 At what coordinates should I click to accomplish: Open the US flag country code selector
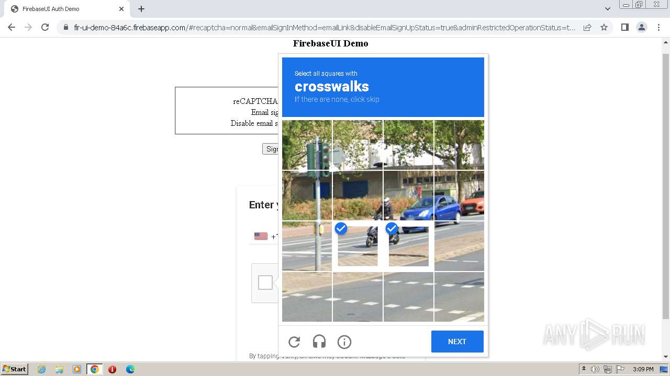click(261, 236)
